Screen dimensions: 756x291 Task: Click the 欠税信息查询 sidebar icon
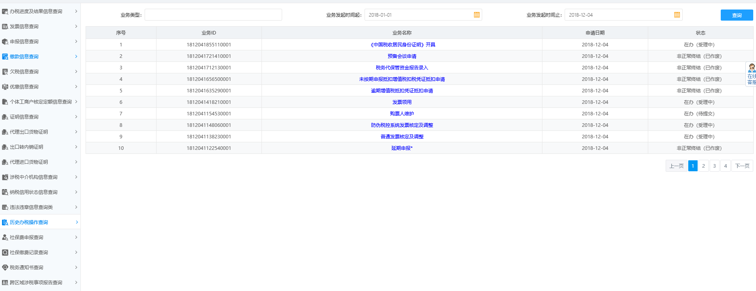pos(5,72)
